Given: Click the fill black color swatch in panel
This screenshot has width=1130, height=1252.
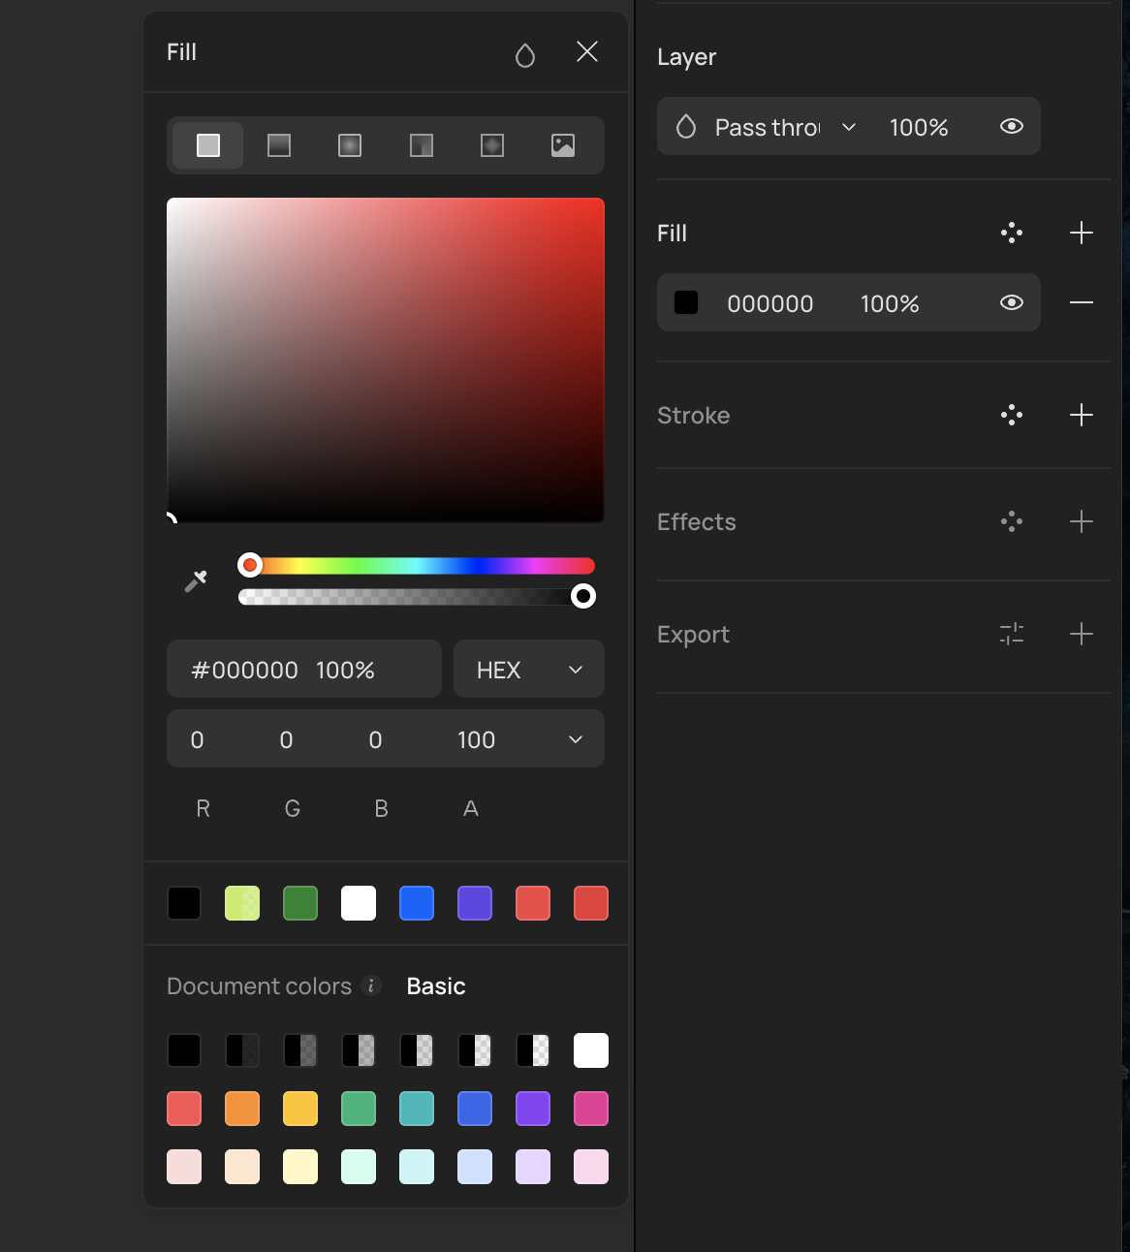Looking at the screenshot, I should pyautogui.click(x=686, y=302).
